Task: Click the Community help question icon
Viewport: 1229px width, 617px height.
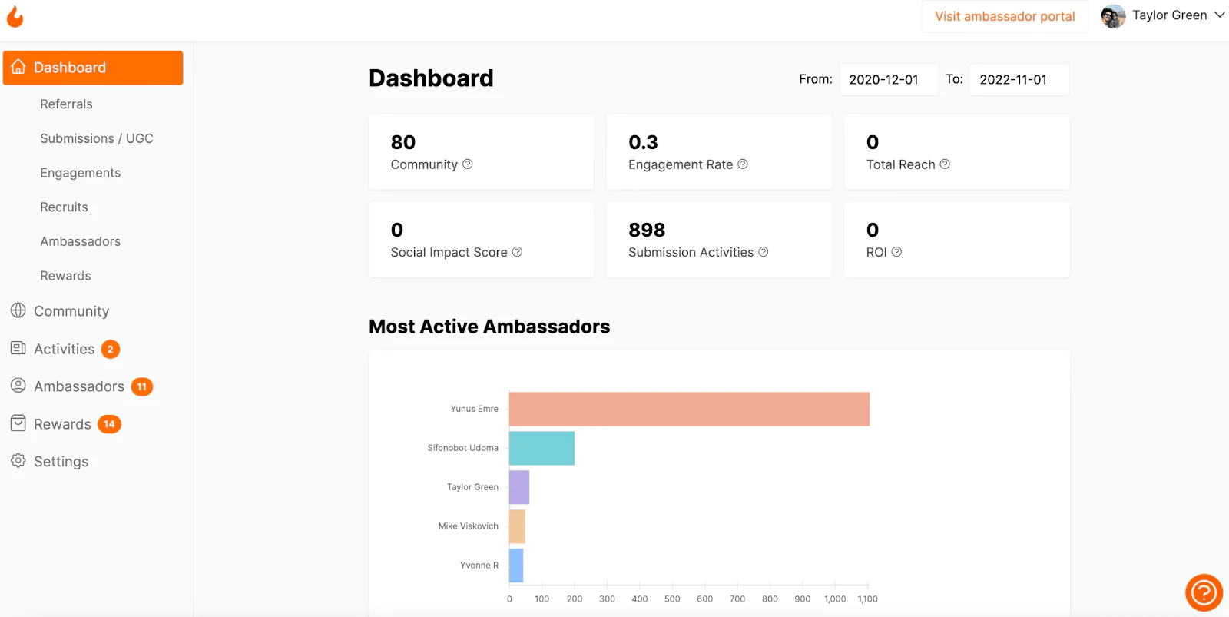Action: pos(468,164)
